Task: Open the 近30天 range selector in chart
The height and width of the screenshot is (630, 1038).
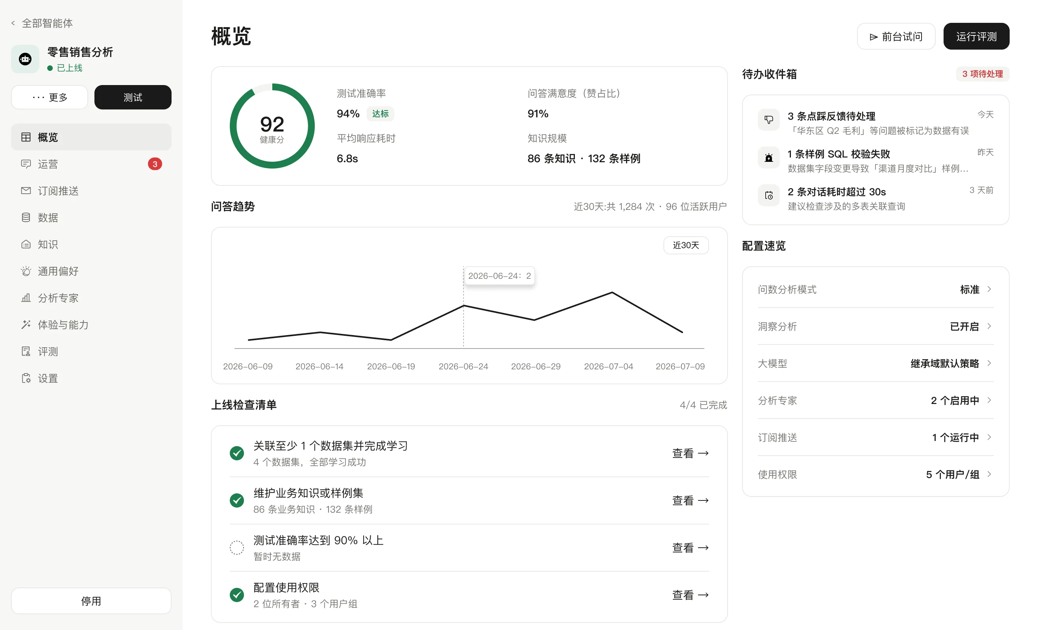Action: click(686, 245)
